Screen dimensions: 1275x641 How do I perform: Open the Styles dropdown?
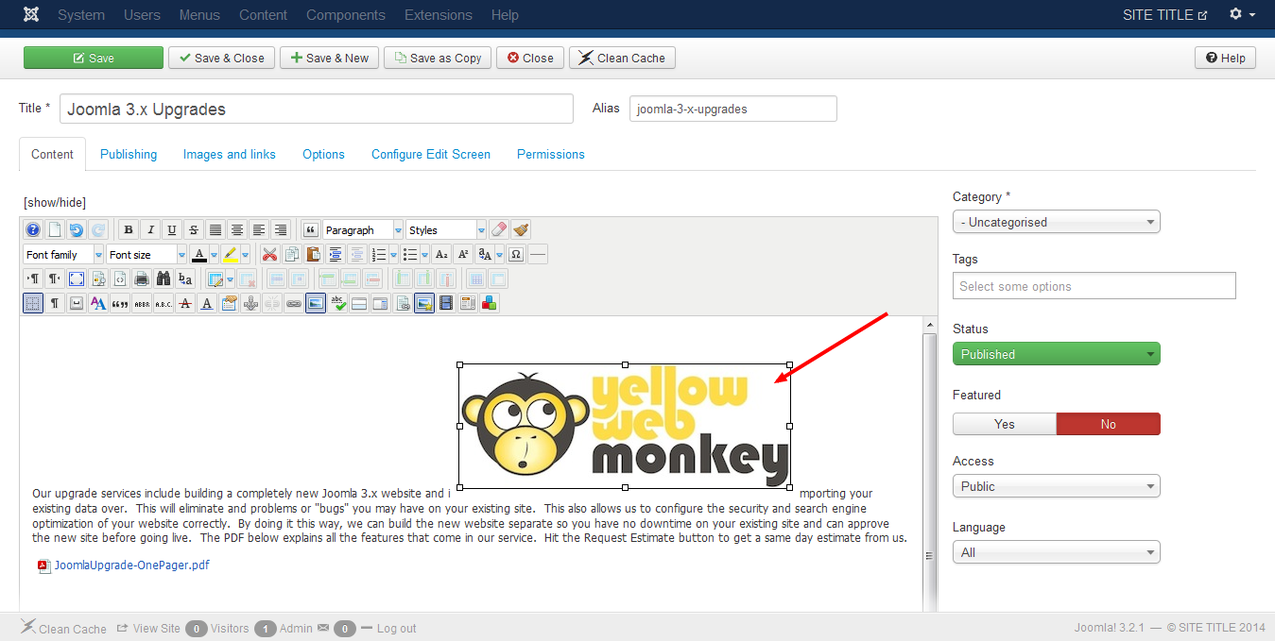(x=446, y=229)
